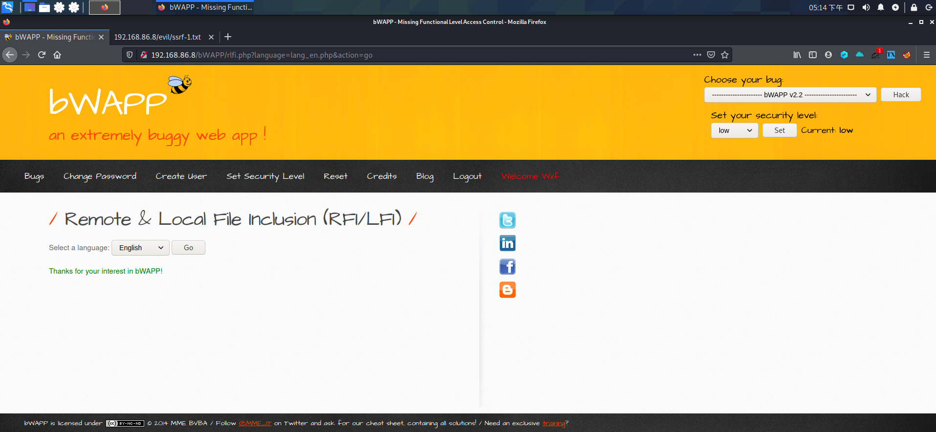Open the training link in footer
Screen dimensions: 936x432
point(554,423)
